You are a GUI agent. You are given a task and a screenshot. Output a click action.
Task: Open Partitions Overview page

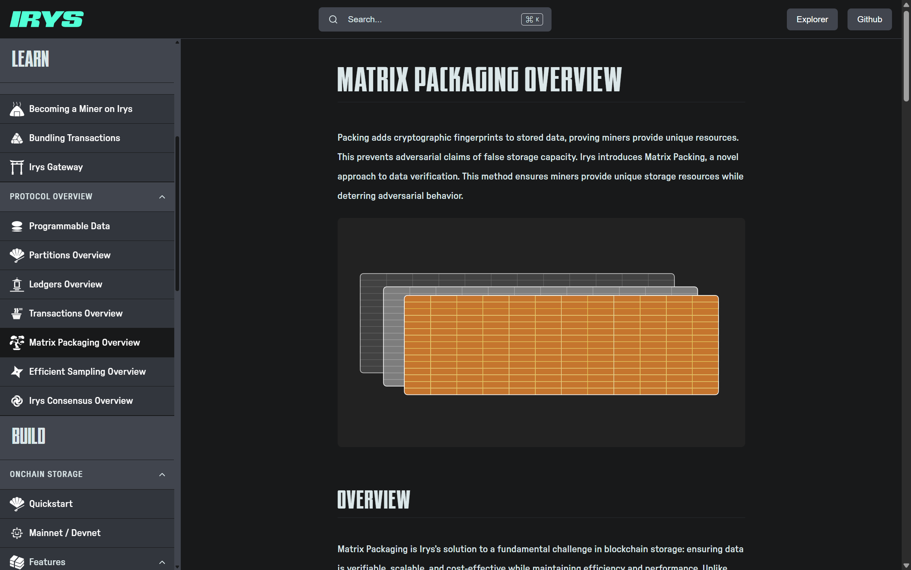pos(87,255)
